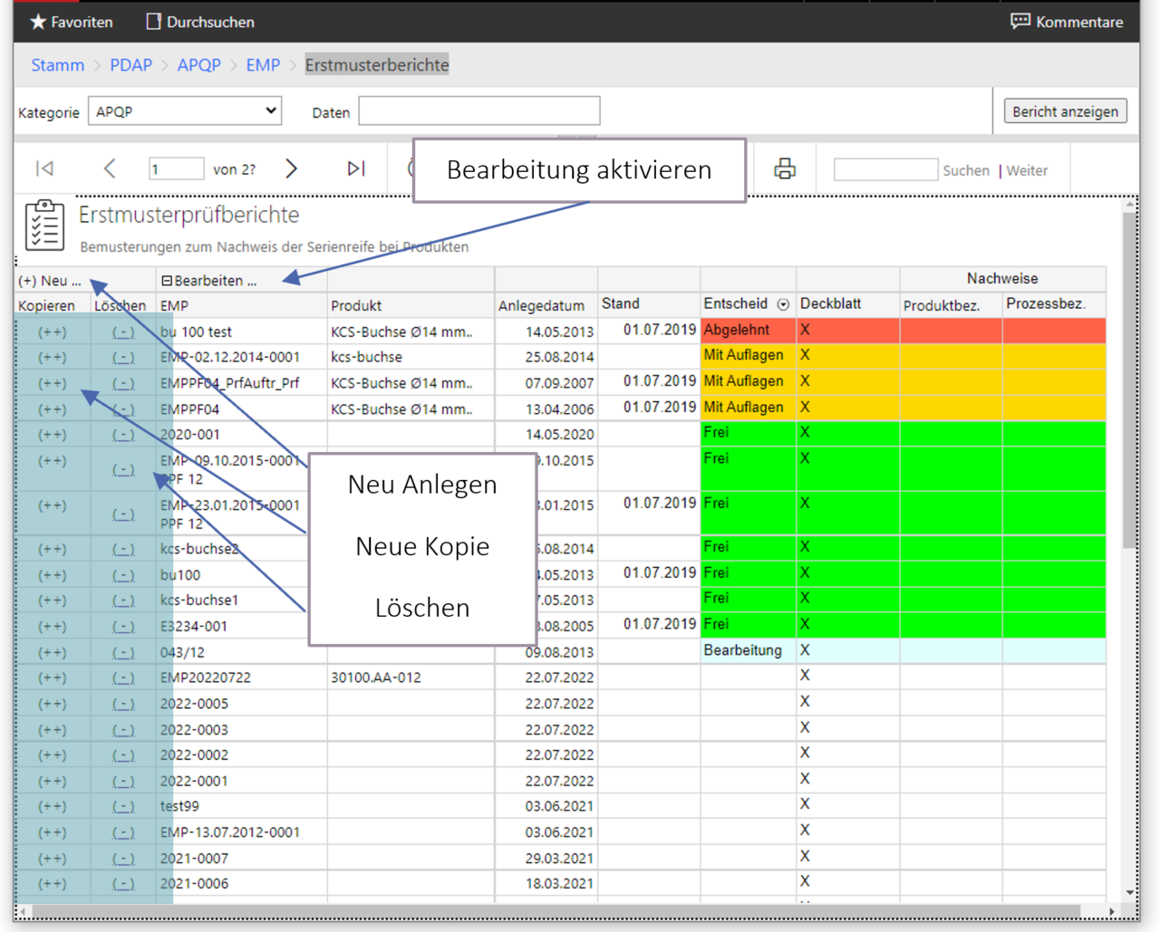Click (+) Neu to create entry
The width and height of the screenshot is (1160, 932).
click(50, 281)
